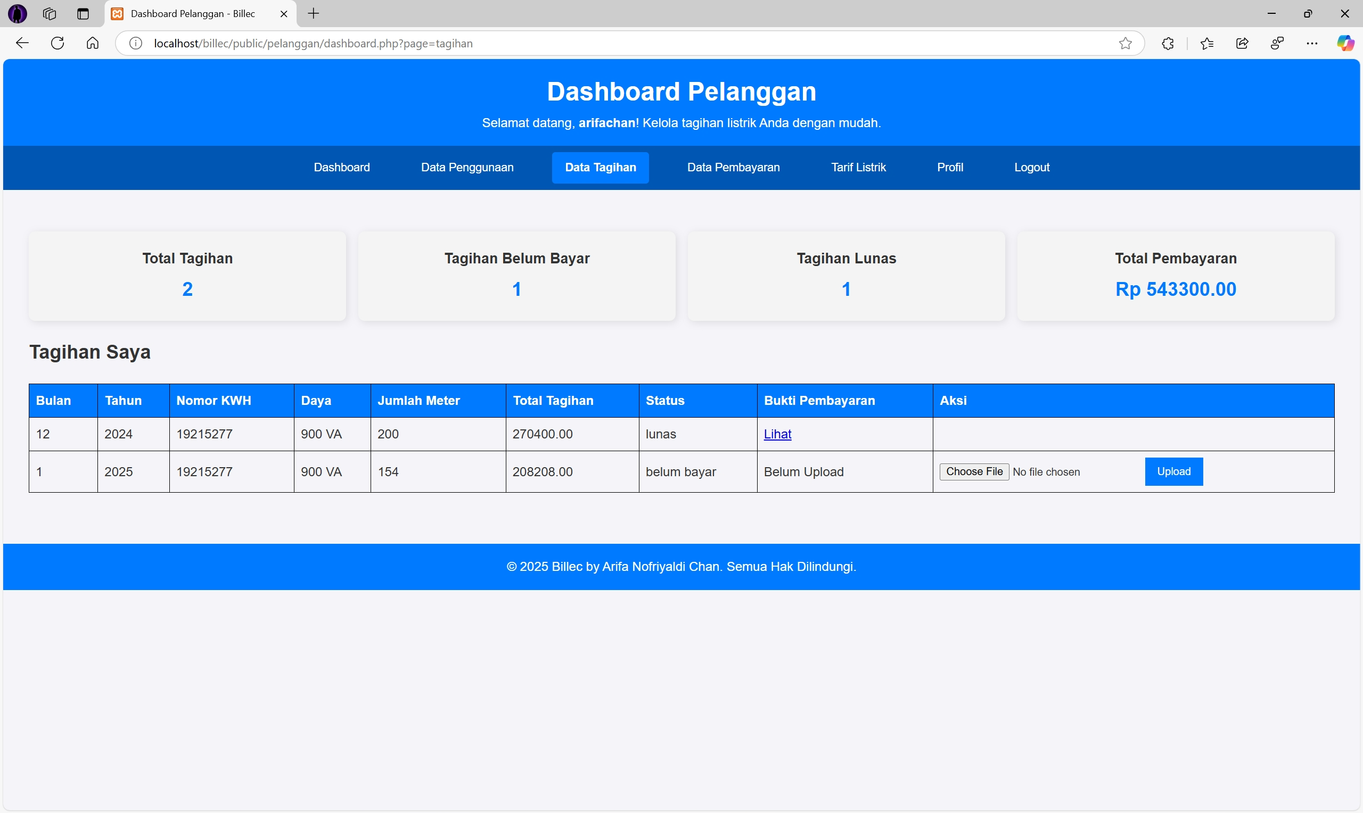The height and width of the screenshot is (813, 1363).
Task: Click the Total Tagihan summary card
Action: pyautogui.click(x=187, y=276)
